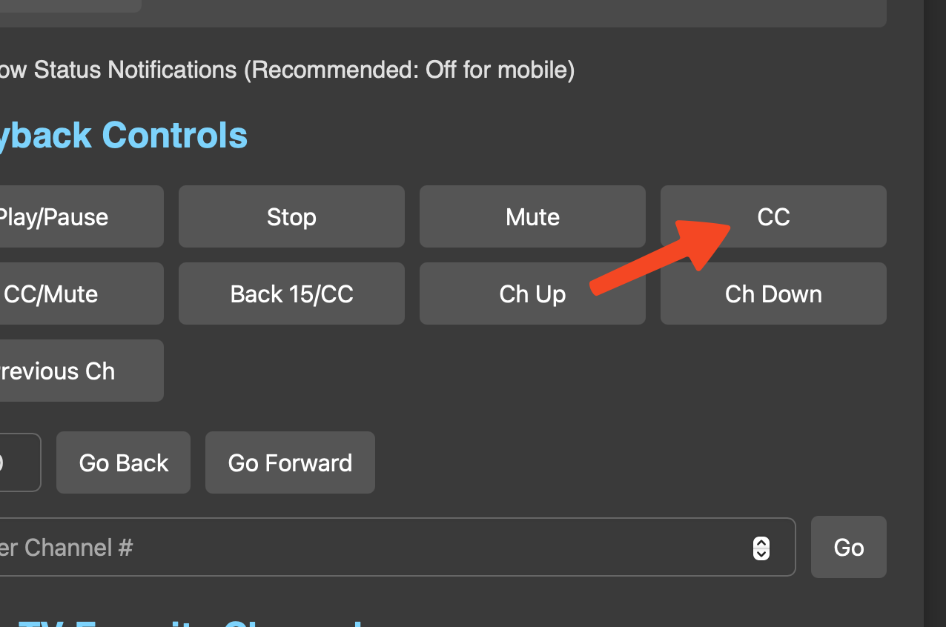Return to the Previous Ch
This screenshot has height=627, width=946.
click(74, 371)
